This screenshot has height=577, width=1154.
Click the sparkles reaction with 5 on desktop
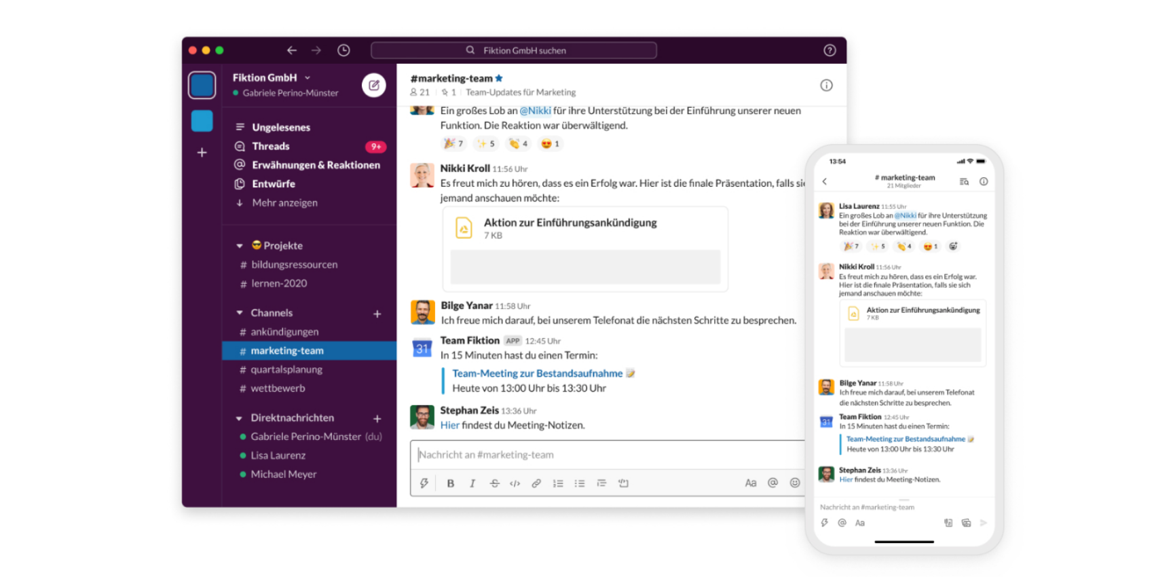coord(486,143)
